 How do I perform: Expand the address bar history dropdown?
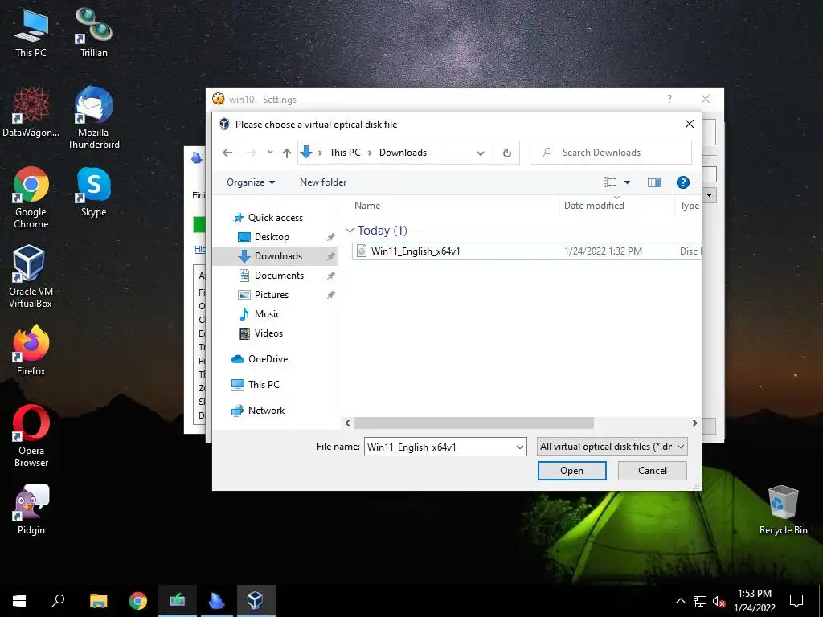[x=481, y=153]
